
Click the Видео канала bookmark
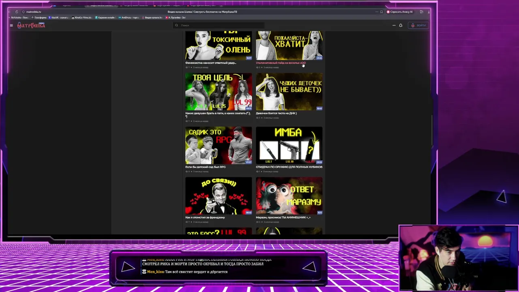[x=152, y=17]
